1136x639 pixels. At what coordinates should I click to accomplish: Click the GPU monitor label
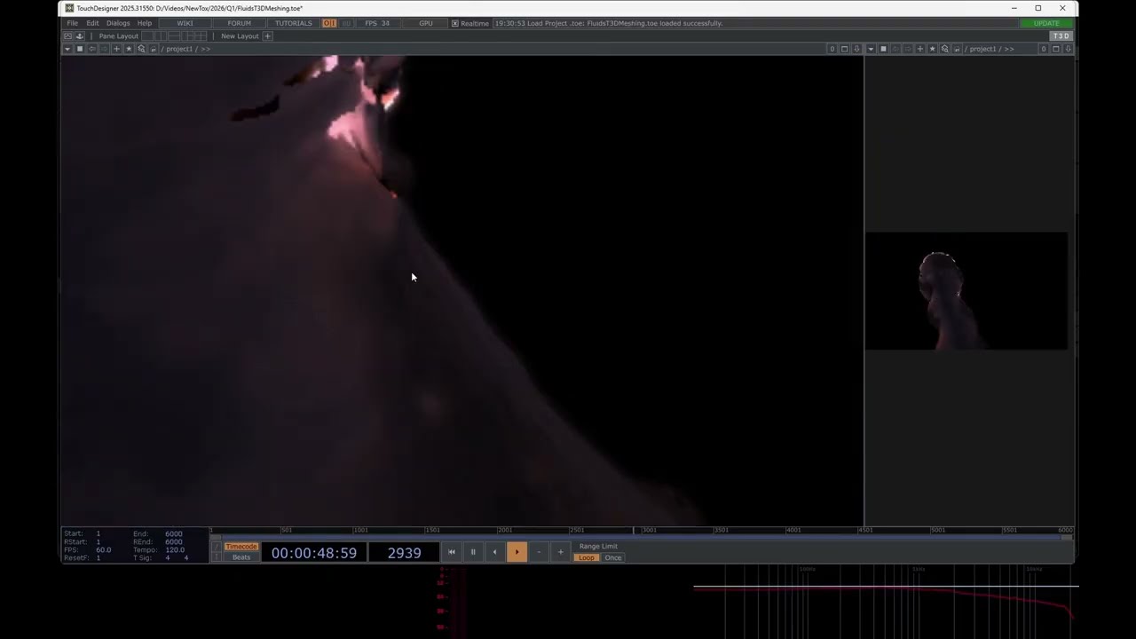coord(426,23)
